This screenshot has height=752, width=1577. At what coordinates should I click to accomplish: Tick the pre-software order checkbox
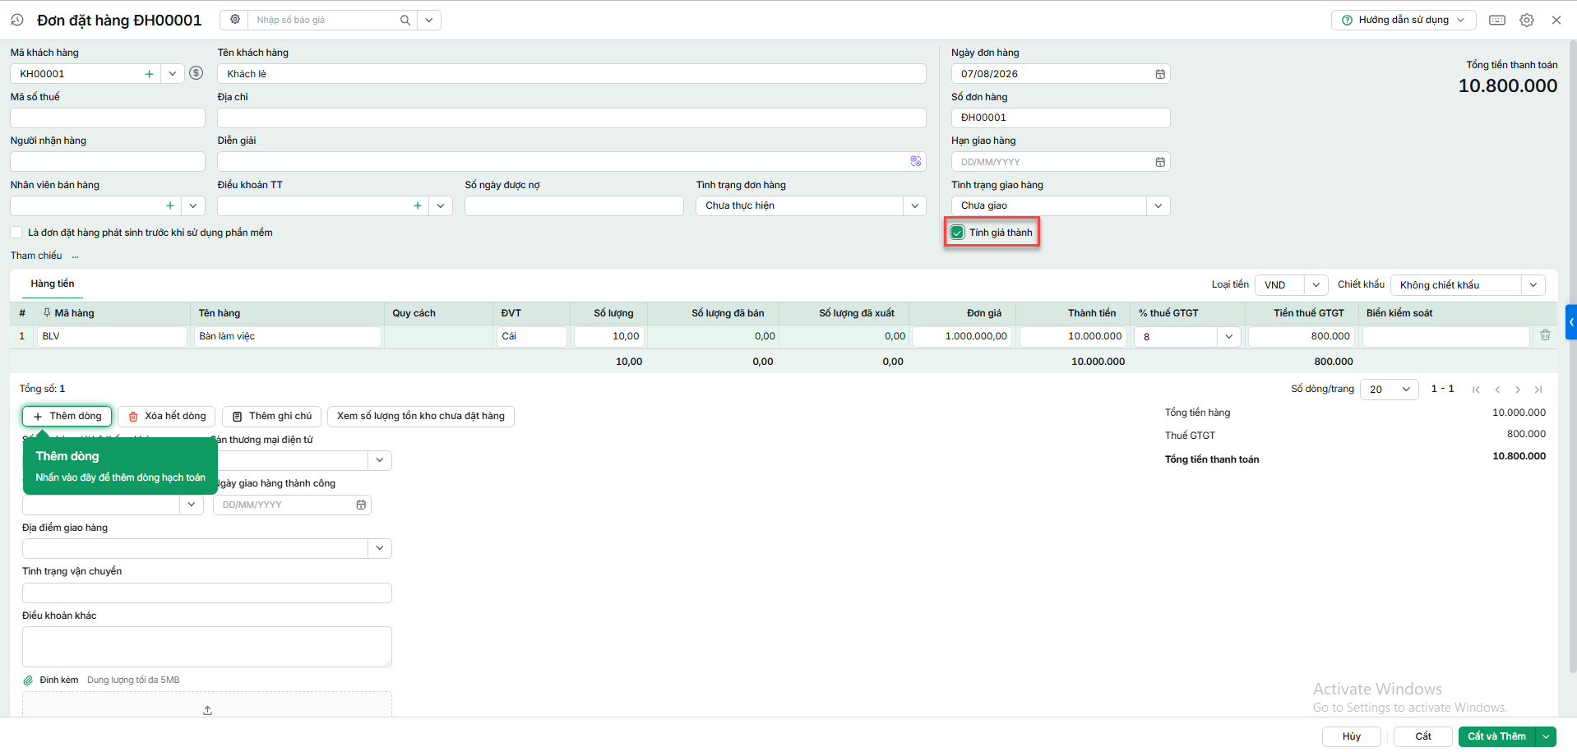point(16,233)
